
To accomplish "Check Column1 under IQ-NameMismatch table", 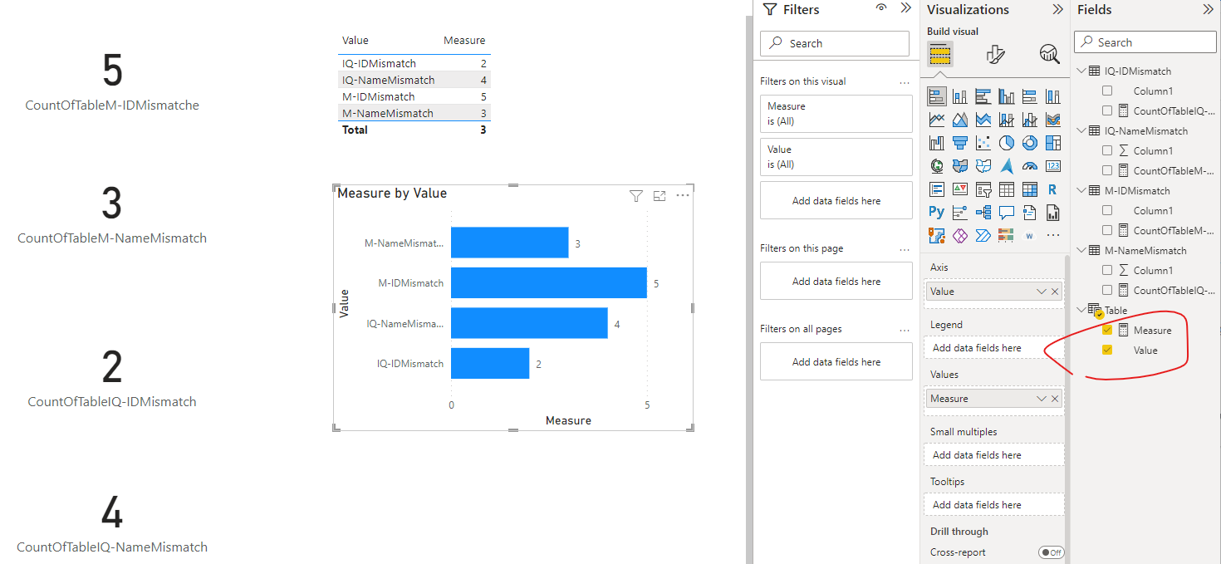I will [x=1106, y=150].
